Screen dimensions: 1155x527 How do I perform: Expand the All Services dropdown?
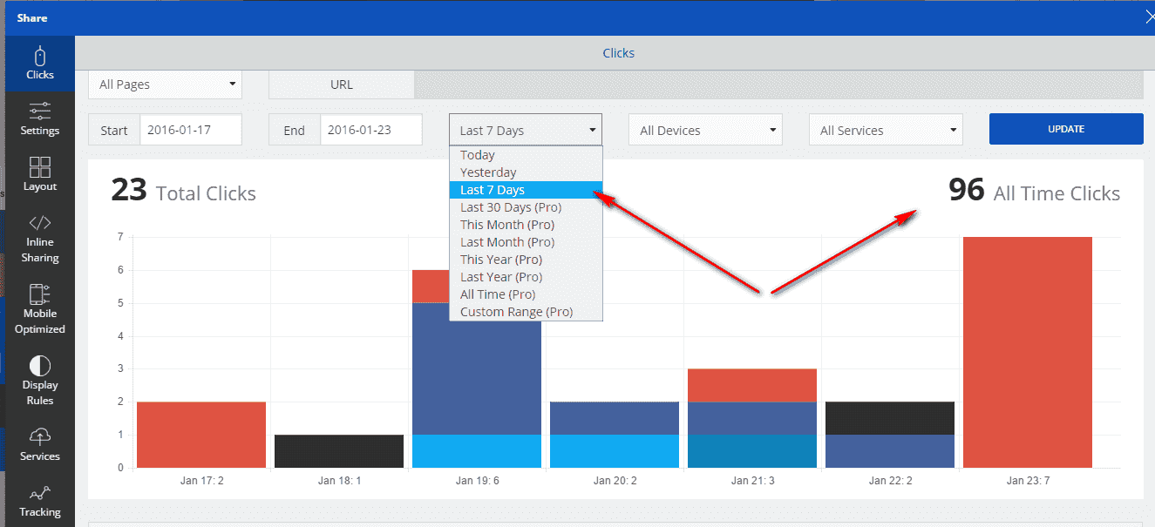(x=886, y=131)
